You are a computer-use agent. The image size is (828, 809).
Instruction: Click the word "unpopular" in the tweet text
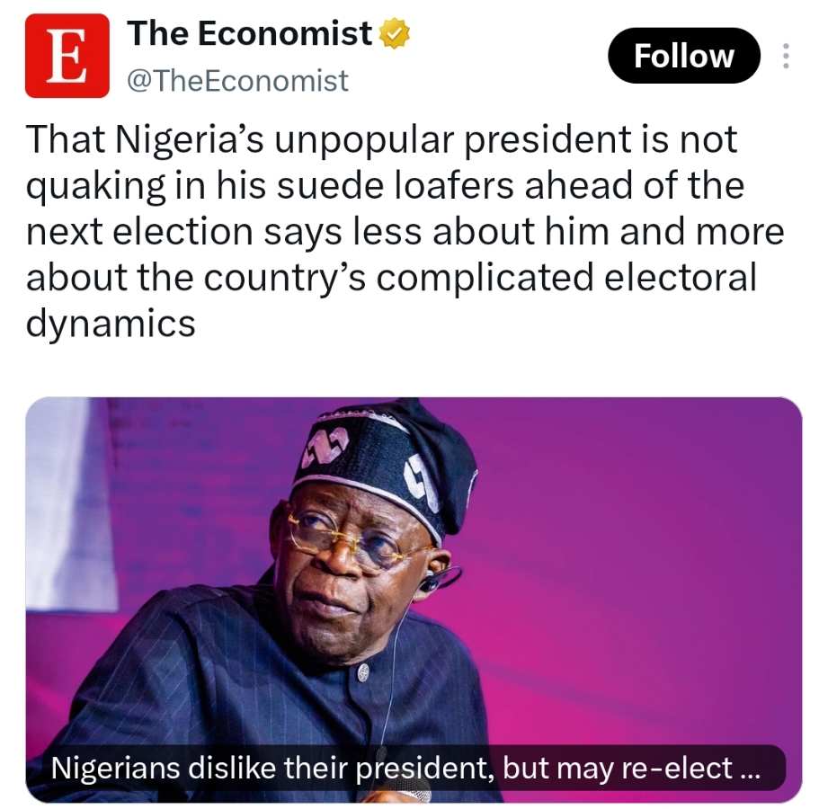click(364, 141)
